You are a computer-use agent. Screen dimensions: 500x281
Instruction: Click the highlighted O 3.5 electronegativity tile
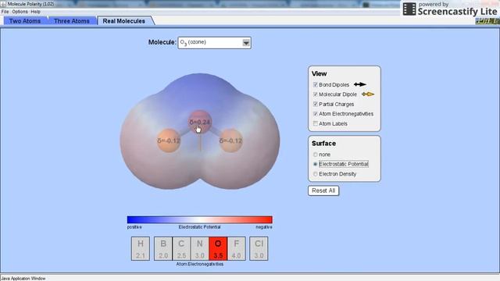(218, 248)
